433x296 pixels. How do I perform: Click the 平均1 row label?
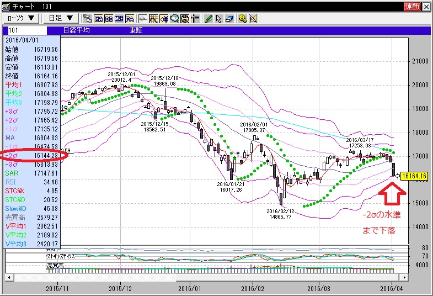pos(14,85)
